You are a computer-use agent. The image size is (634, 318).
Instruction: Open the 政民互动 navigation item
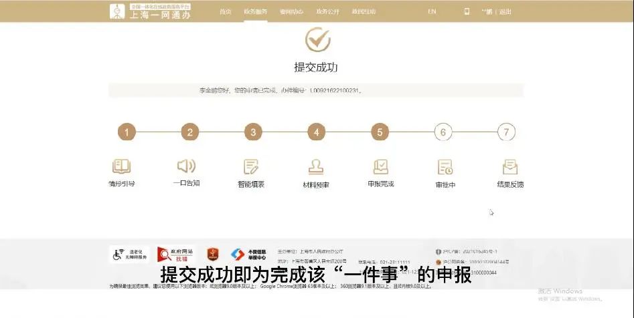coord(364,11)
